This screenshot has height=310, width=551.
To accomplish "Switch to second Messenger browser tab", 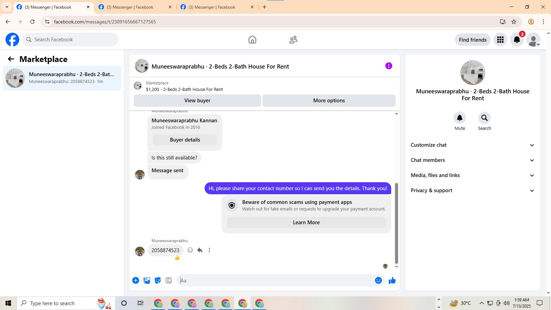I will tap(135, 7).
